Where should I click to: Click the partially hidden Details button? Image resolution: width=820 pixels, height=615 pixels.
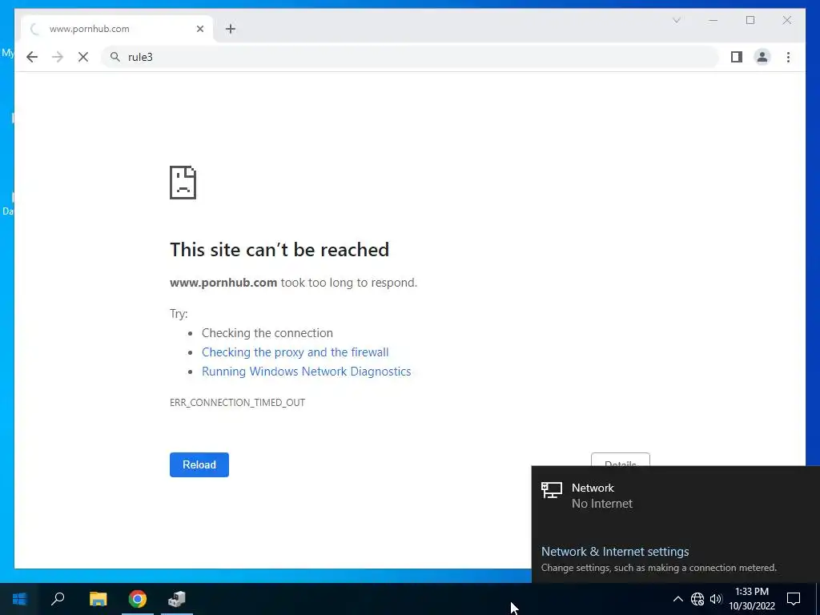[x=621, y=460]
